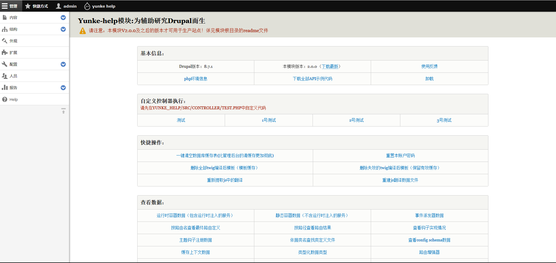Click the hamburger 管理 menu icon

[x=5, y=6]
